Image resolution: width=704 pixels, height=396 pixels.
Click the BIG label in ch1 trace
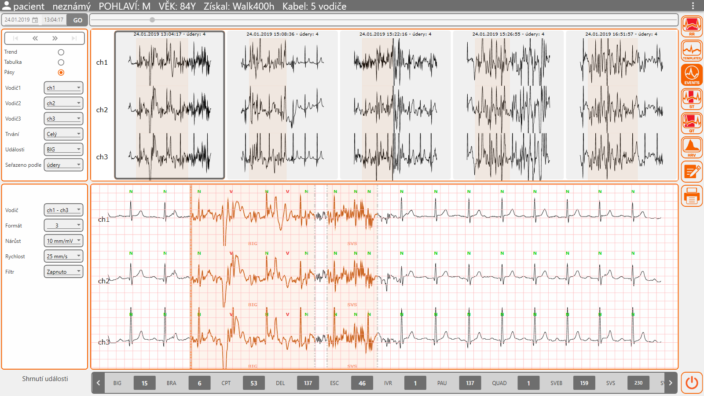pyautogui.click(x=253, y=243)
